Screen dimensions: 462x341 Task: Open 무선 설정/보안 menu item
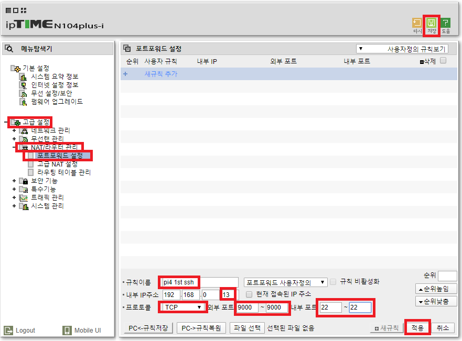click(51, 93)
